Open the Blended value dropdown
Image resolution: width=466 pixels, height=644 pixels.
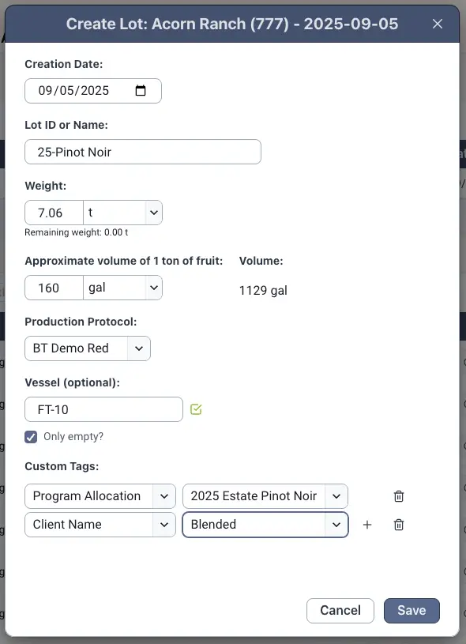point(265,525)
